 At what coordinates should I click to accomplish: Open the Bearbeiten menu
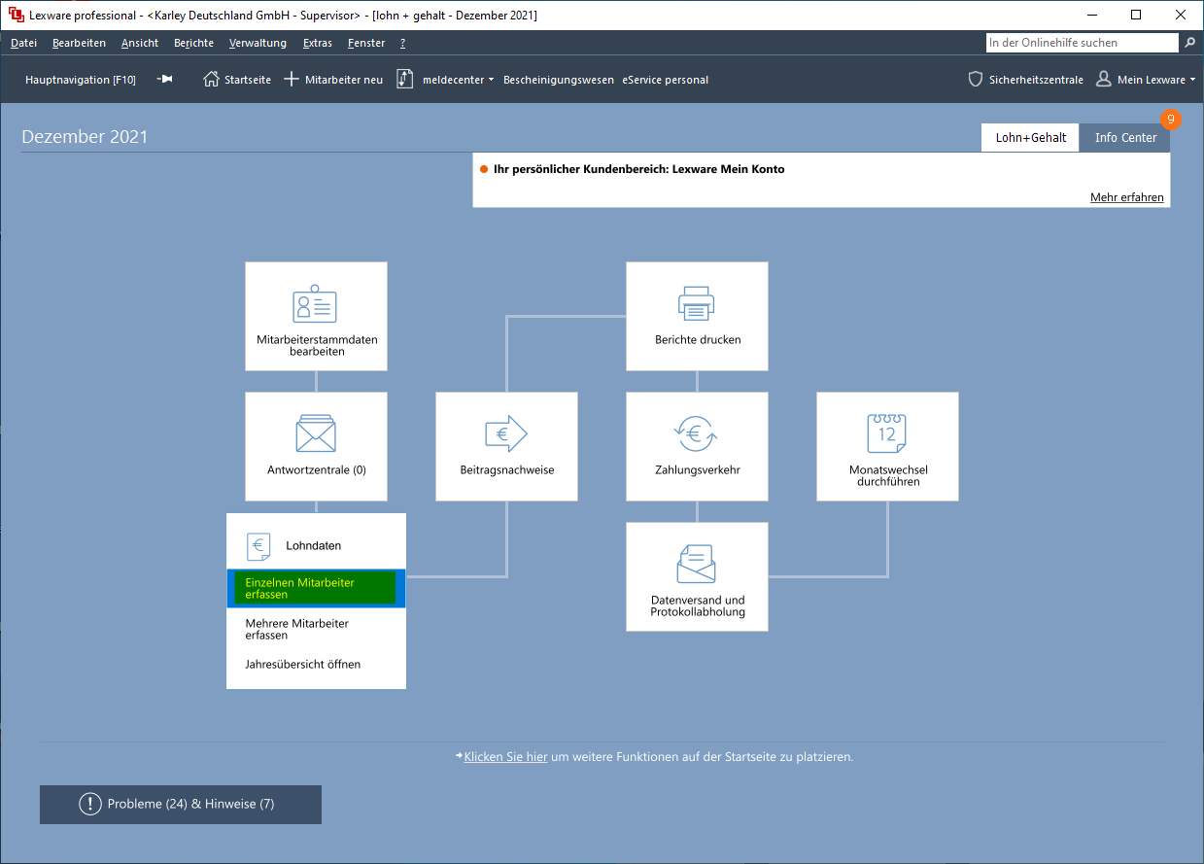tap(79, 43)
